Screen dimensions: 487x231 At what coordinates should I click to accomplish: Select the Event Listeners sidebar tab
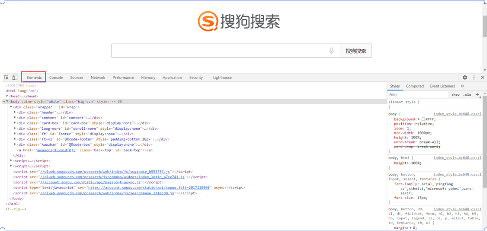442,86
